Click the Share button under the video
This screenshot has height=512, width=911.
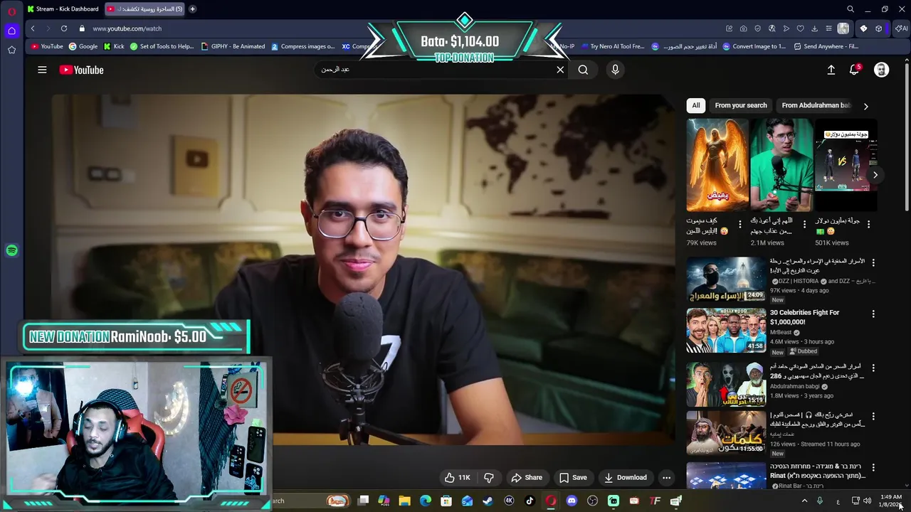coord(527,478)
